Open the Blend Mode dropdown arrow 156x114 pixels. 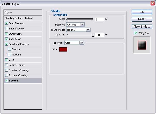(88, 30)
